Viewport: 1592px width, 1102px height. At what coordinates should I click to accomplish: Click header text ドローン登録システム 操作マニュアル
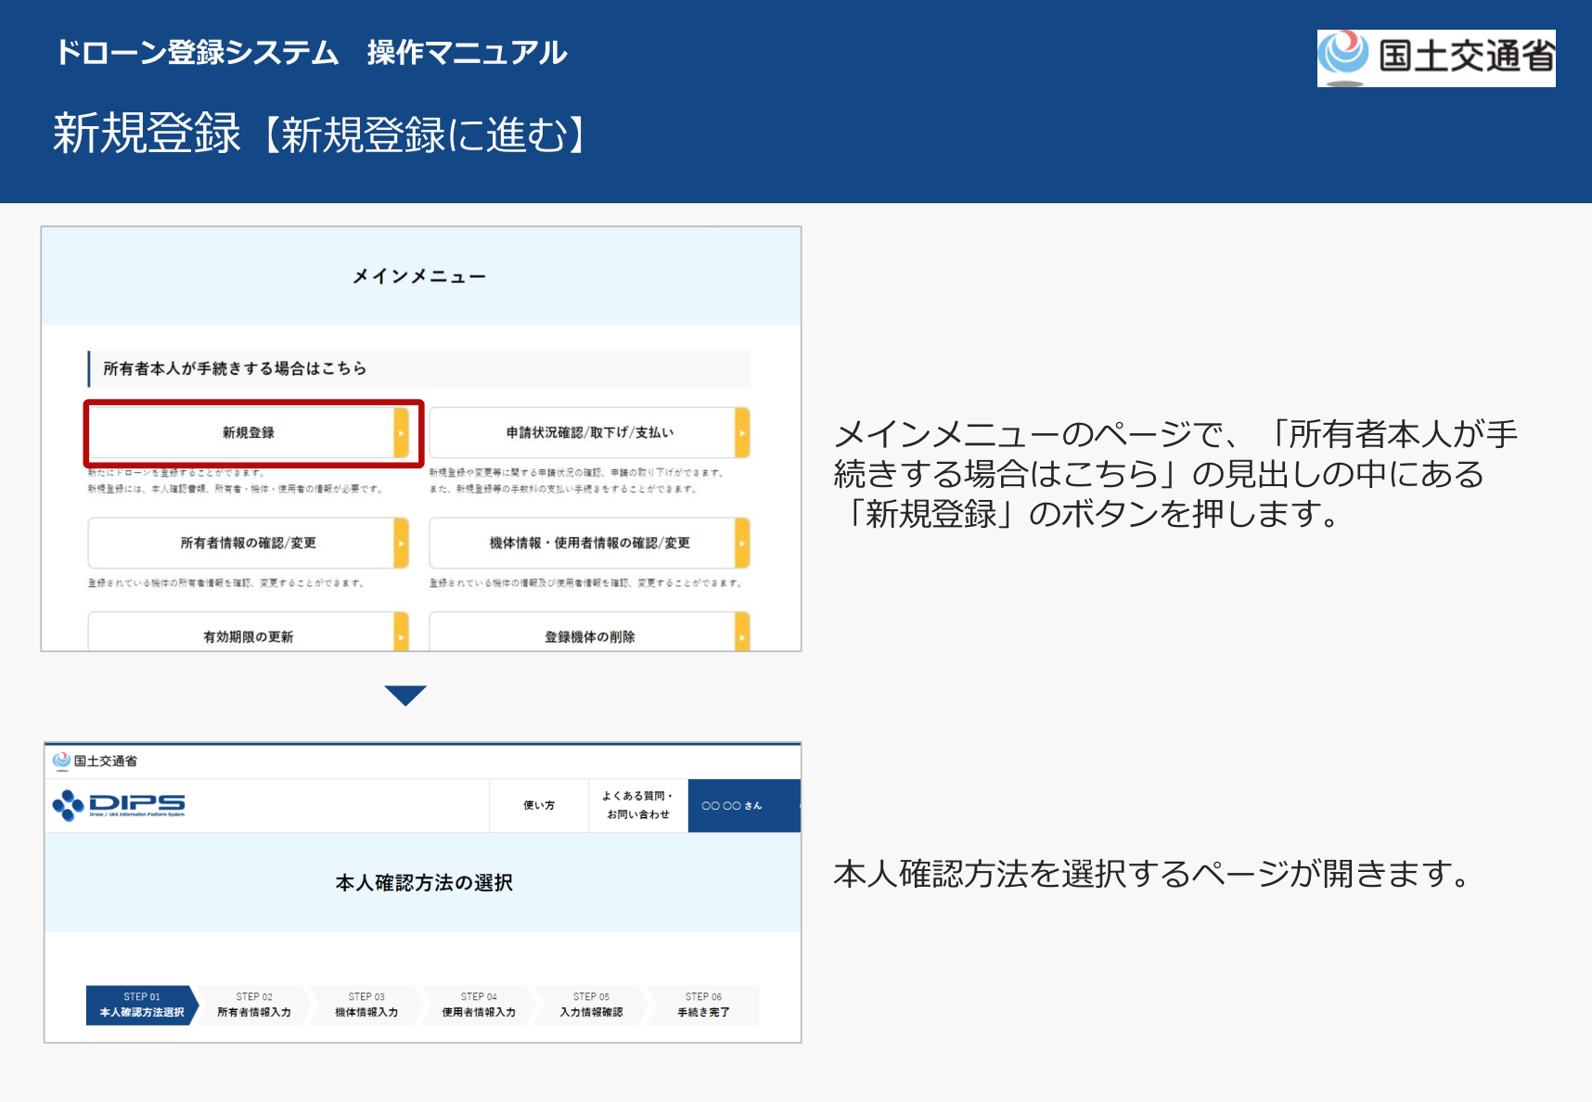311,52
